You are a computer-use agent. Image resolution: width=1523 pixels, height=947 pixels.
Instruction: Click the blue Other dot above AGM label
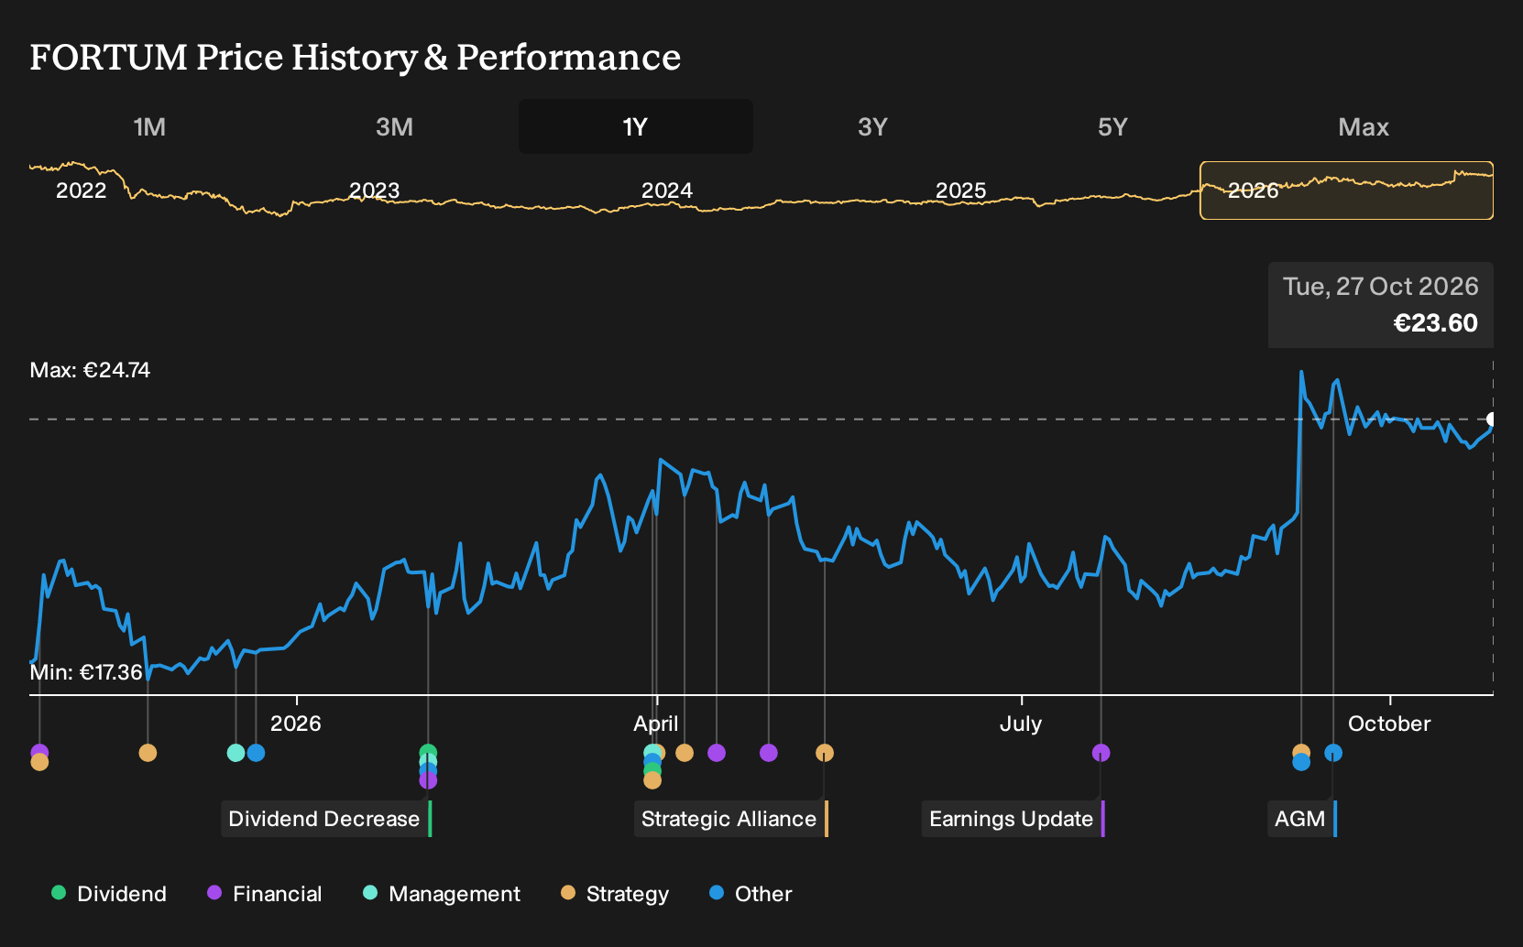coord(1333,753)
